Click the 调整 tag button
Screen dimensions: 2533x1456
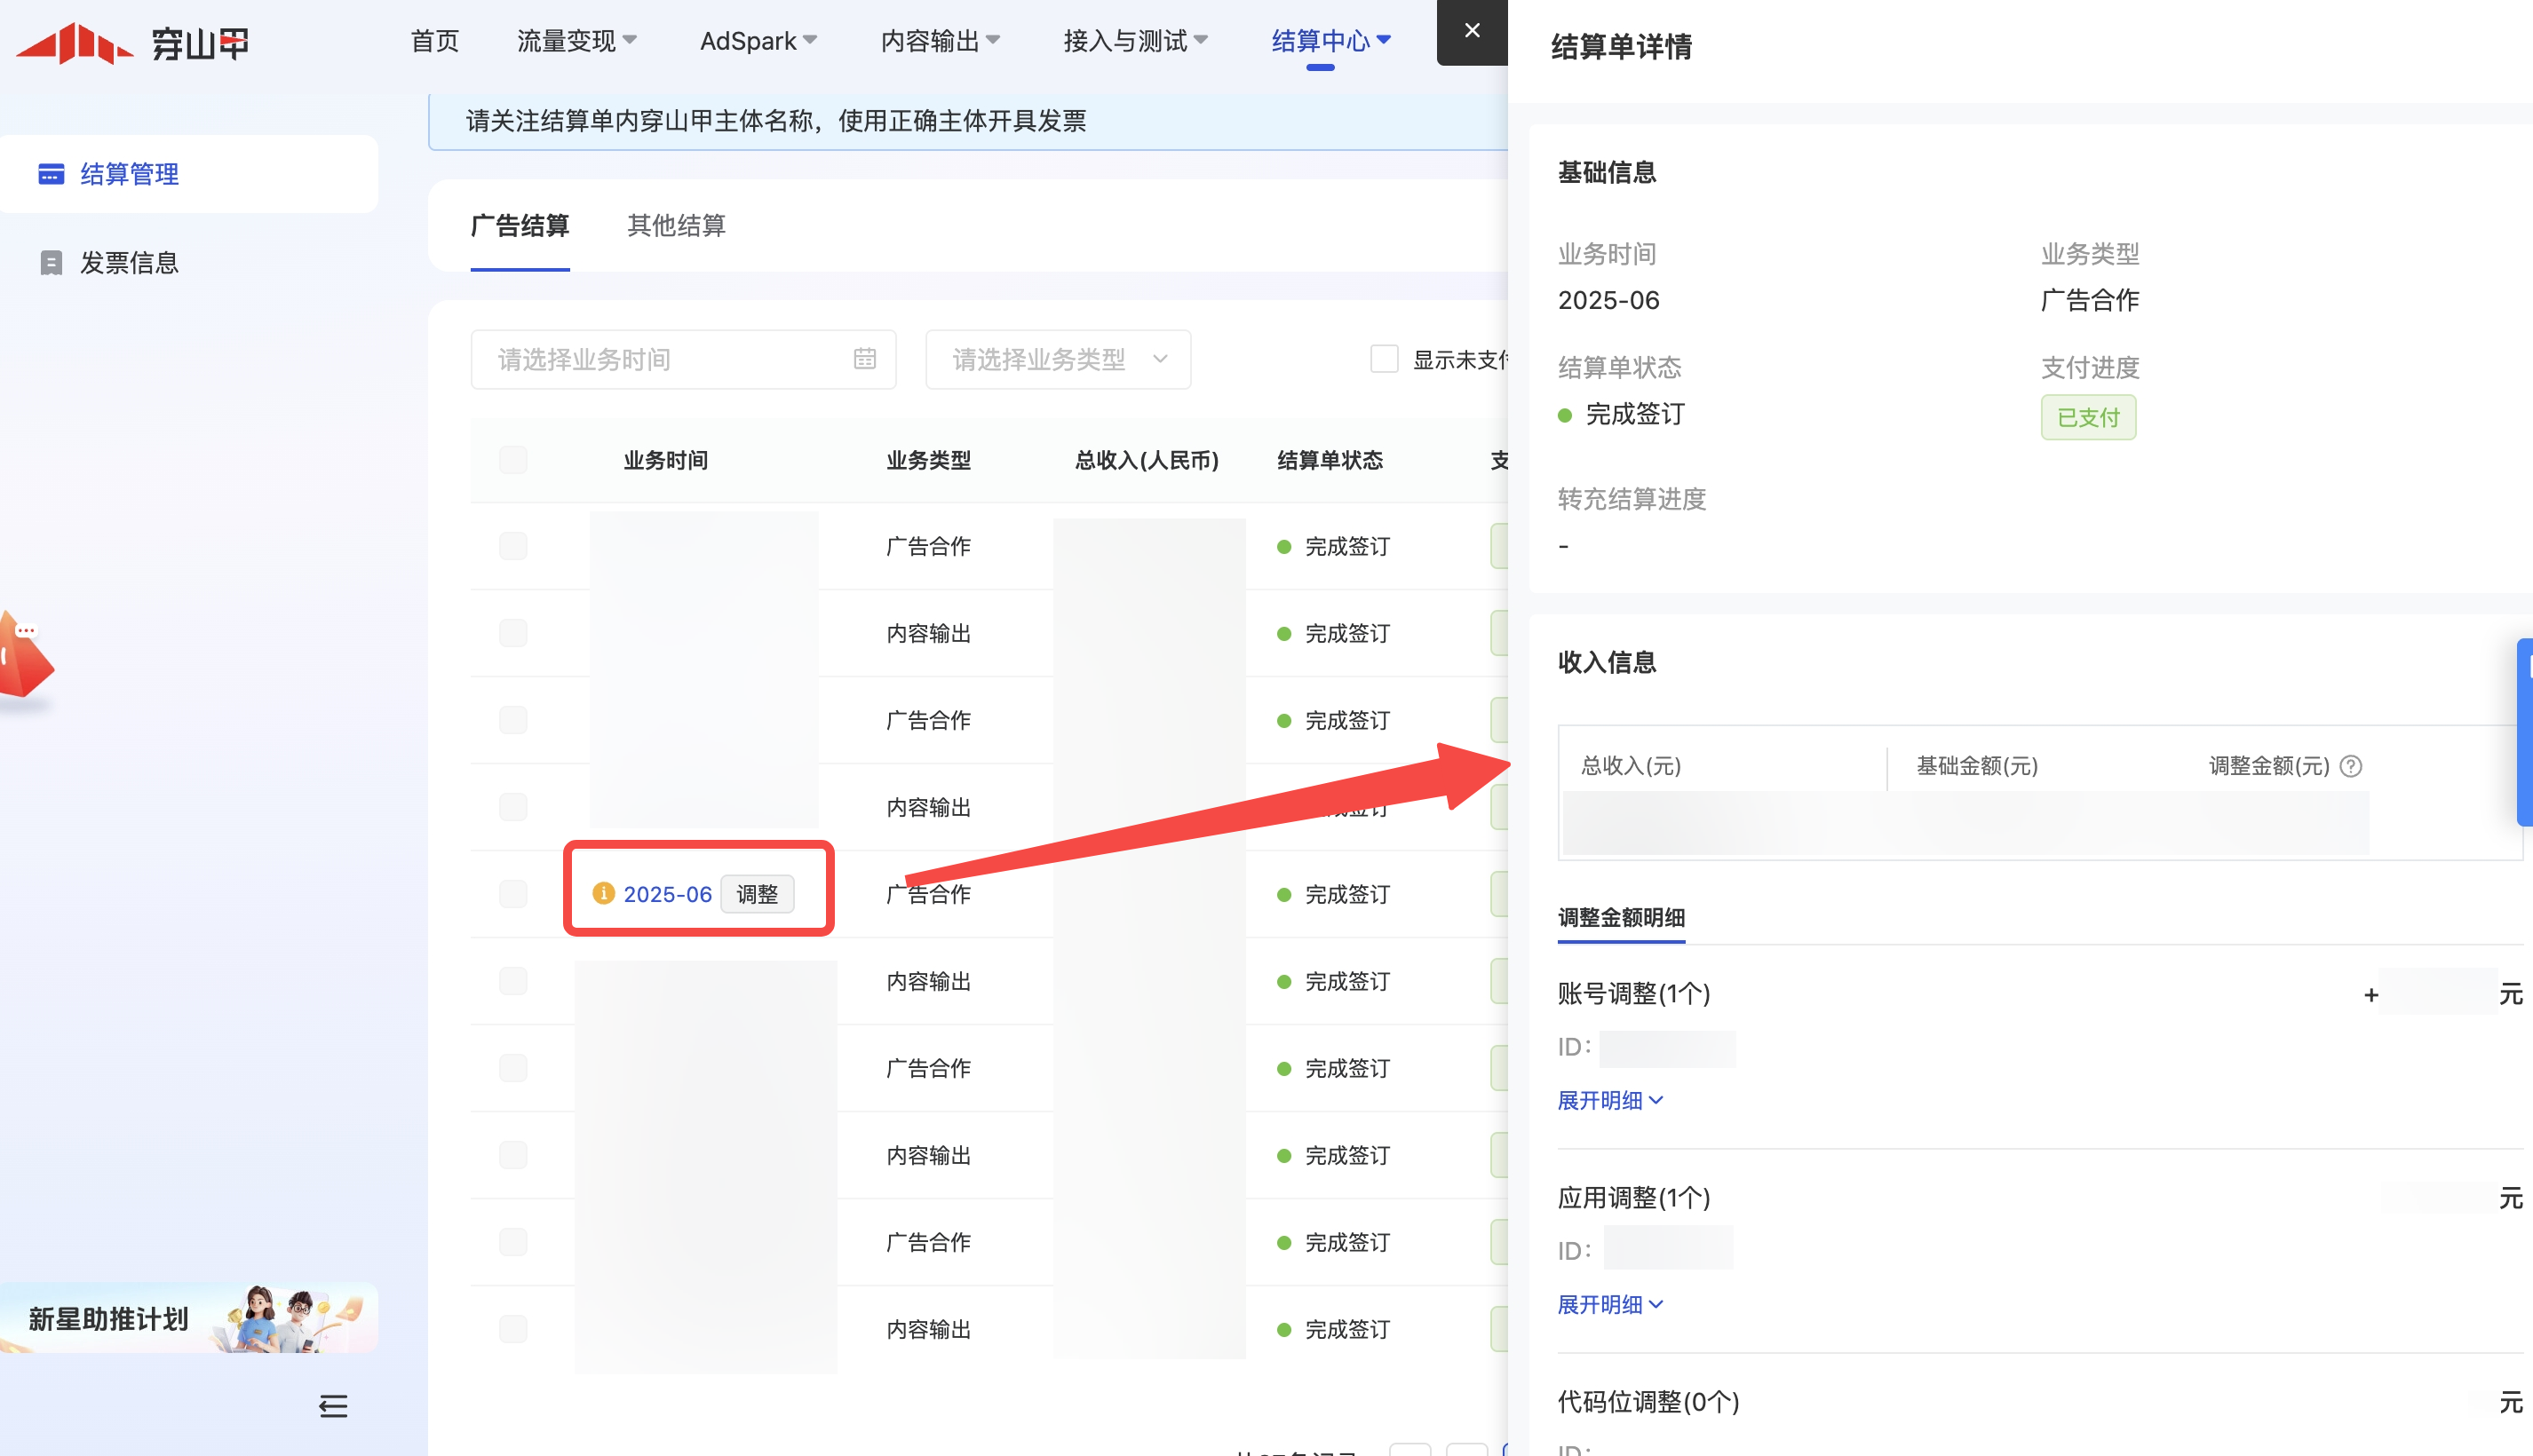(x=758, y=894)
